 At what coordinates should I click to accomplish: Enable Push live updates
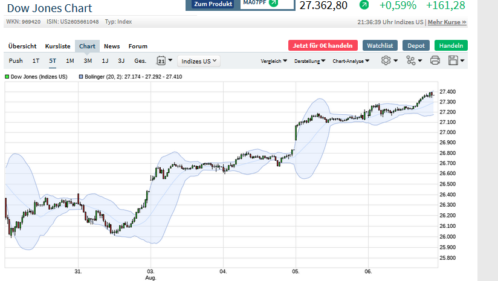[16, 60]
